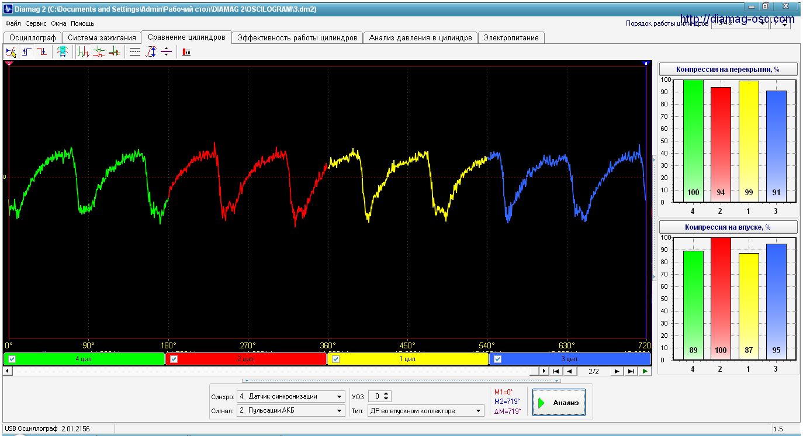Image resolution: width=803 pixels, height=436 pixels.
Task: Switch to Анализ давления в цилиндре tab
Action: coord(421,37)
